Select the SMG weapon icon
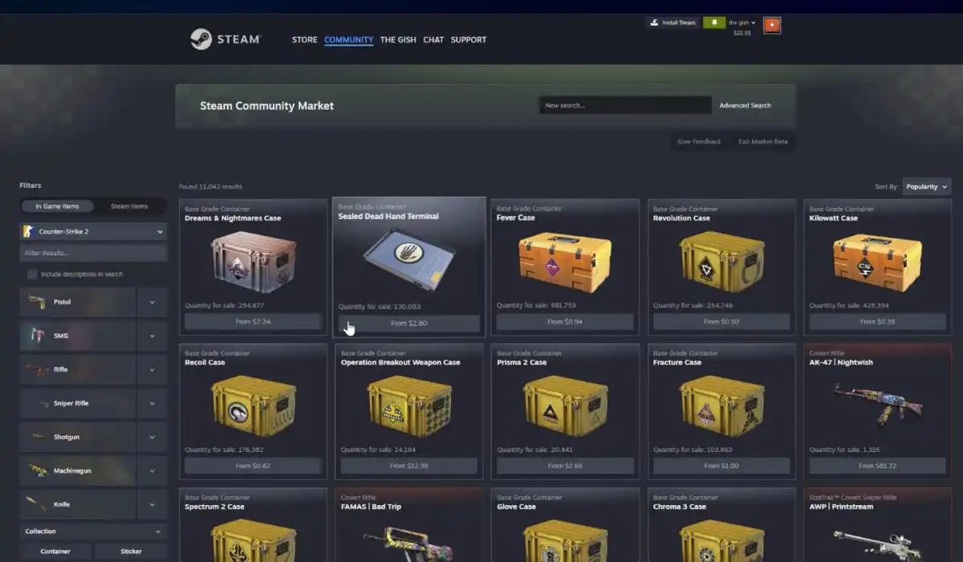The width and height of the screenshot is (963, 562). point(36,336)
